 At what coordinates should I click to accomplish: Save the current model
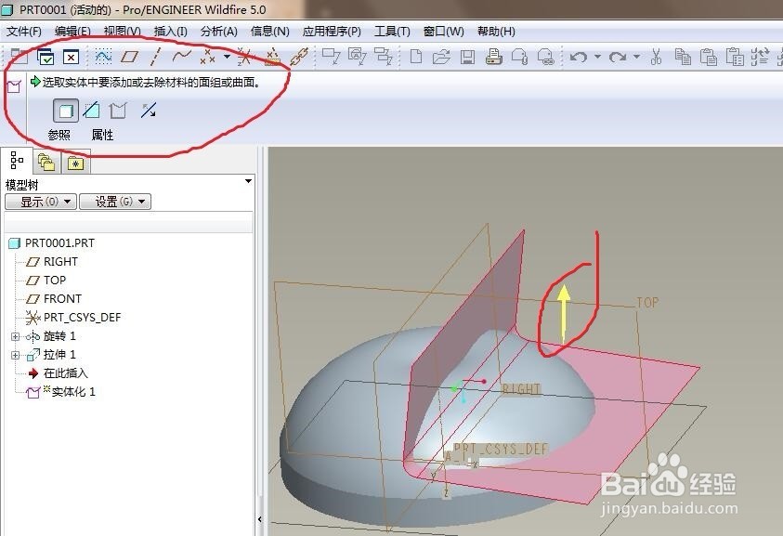pos(467,57)
